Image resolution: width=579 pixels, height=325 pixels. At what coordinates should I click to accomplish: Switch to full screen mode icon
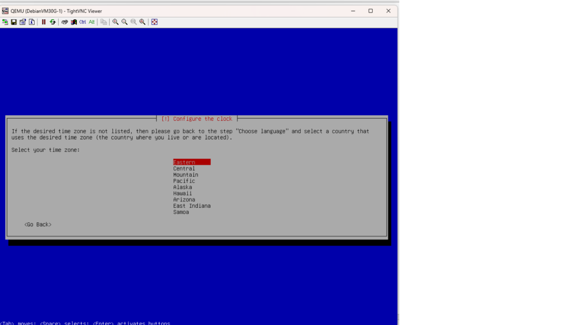pyautogui.click(x=154, y=22)
